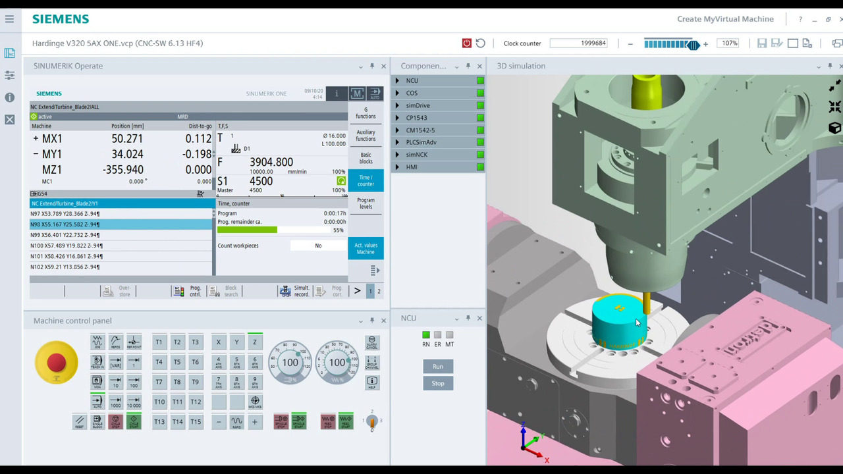
Task: Adjust the simulation speed slider handle
Action: (x=693, y=44)
